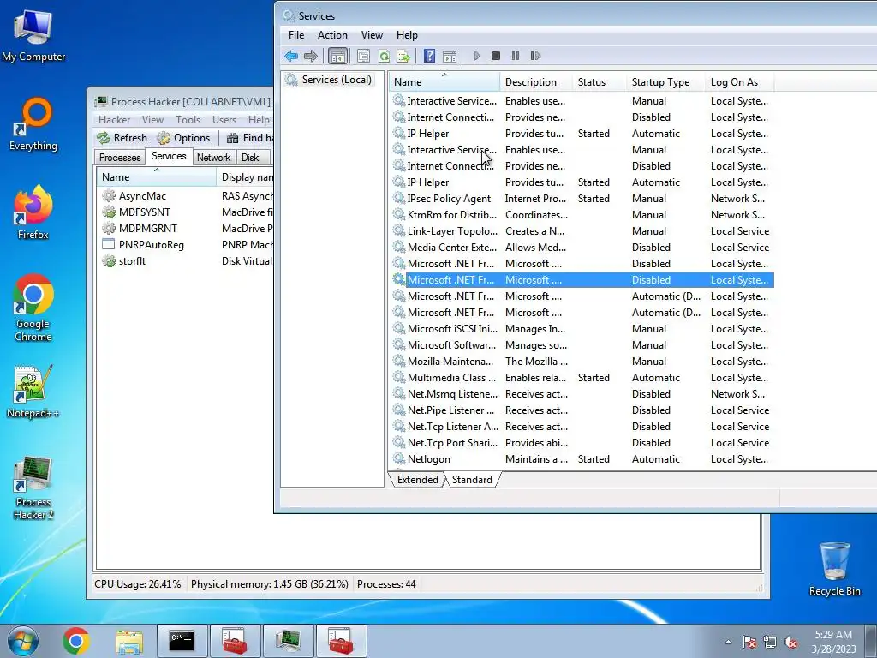The width and height of the screenshot is (877, 658).
Task: Open the Firefox desktop shortcut
Action: tap(33, 212)
